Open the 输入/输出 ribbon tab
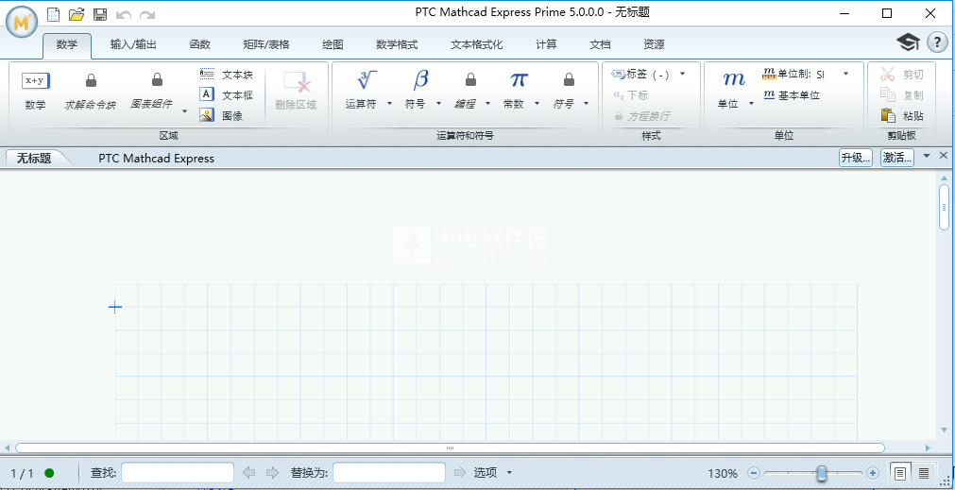The height and width of the screenshot is (490, 955). pyautogui.click(x=133, y=44)
